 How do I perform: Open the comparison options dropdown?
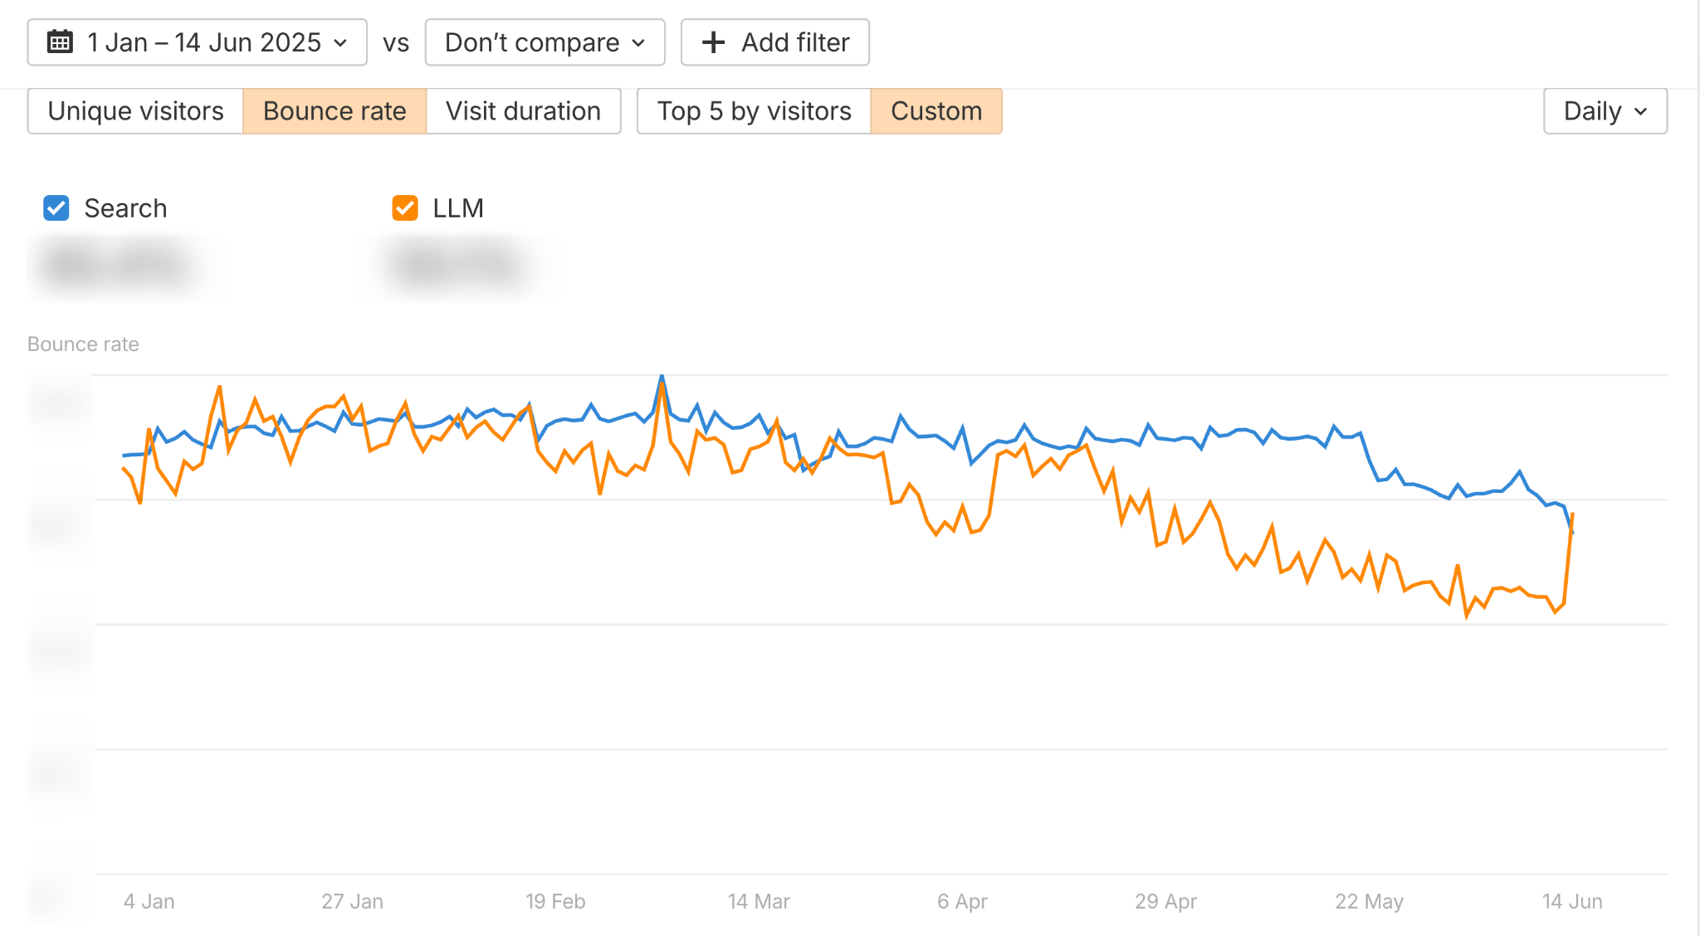[x=544, y=41]
